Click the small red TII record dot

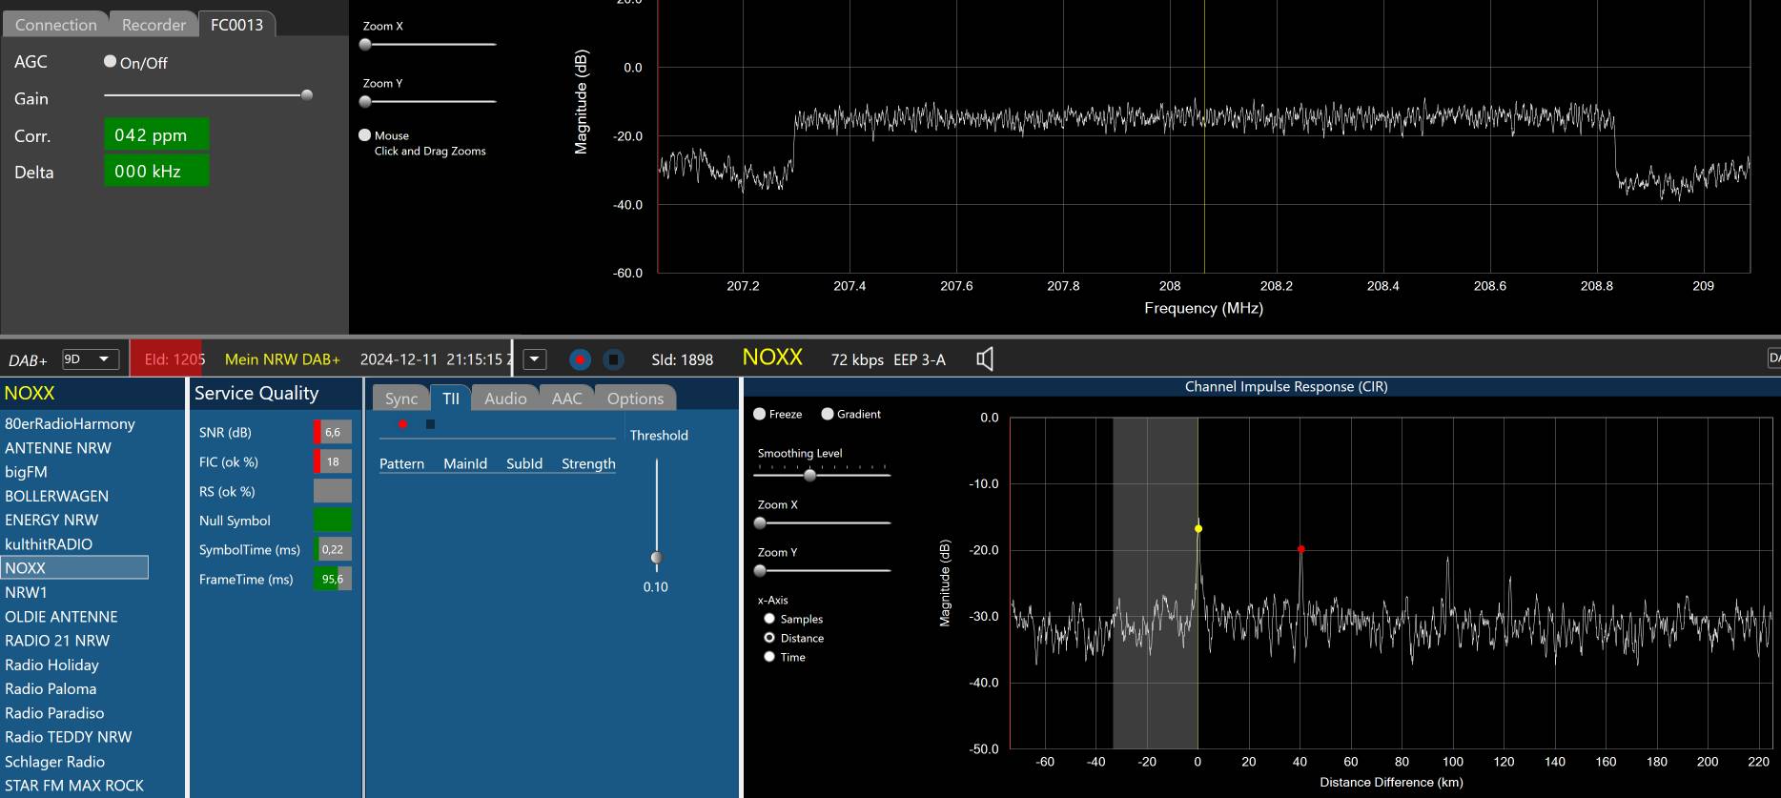point(402,424)
